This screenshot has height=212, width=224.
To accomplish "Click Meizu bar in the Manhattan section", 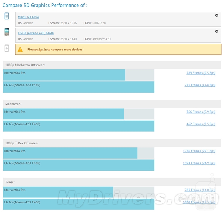I will (x=63, y=114).
